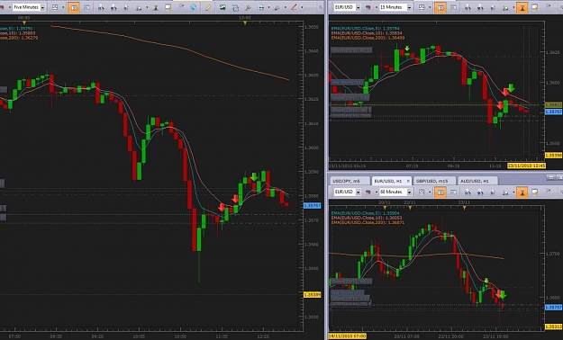Click the yellow note icon in 60 Minutes toolbar
This screenshot has width=563, height=340.
(535, 192)
